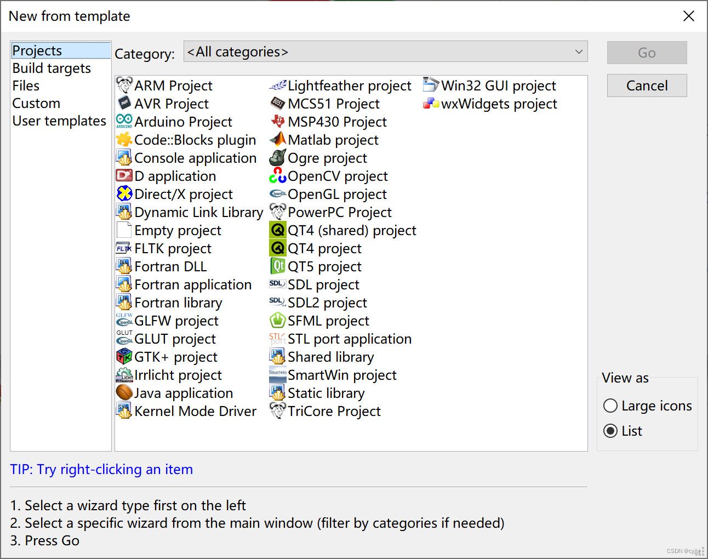
Task: Click the Cancel button
Action: [x=647, y=85]
